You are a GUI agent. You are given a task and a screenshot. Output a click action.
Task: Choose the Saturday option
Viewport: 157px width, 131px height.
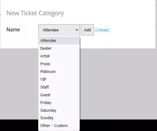[x=59, y=111]
